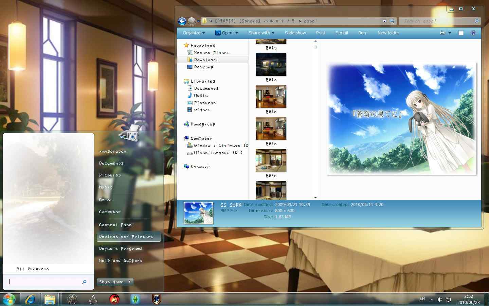Open the Organize menu

(x=194, y=33)
